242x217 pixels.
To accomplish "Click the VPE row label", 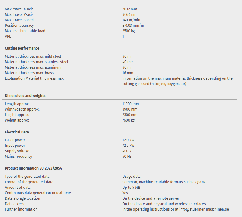I will [x=8, y=36].
